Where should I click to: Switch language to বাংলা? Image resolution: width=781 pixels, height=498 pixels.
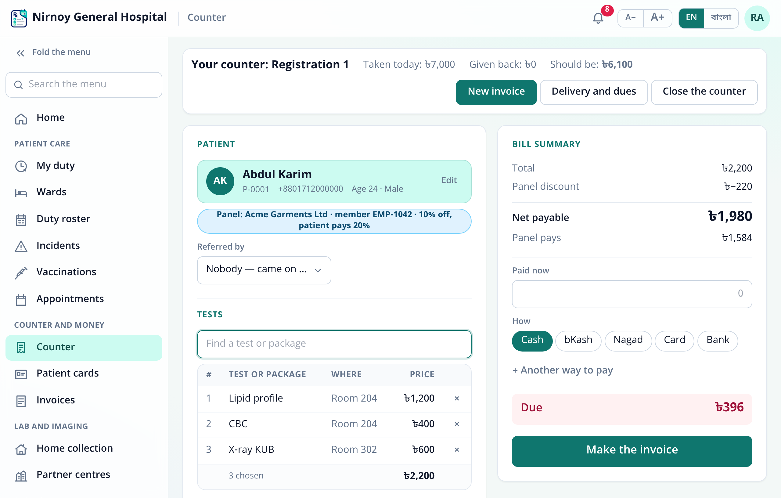[x=721, y=18]
